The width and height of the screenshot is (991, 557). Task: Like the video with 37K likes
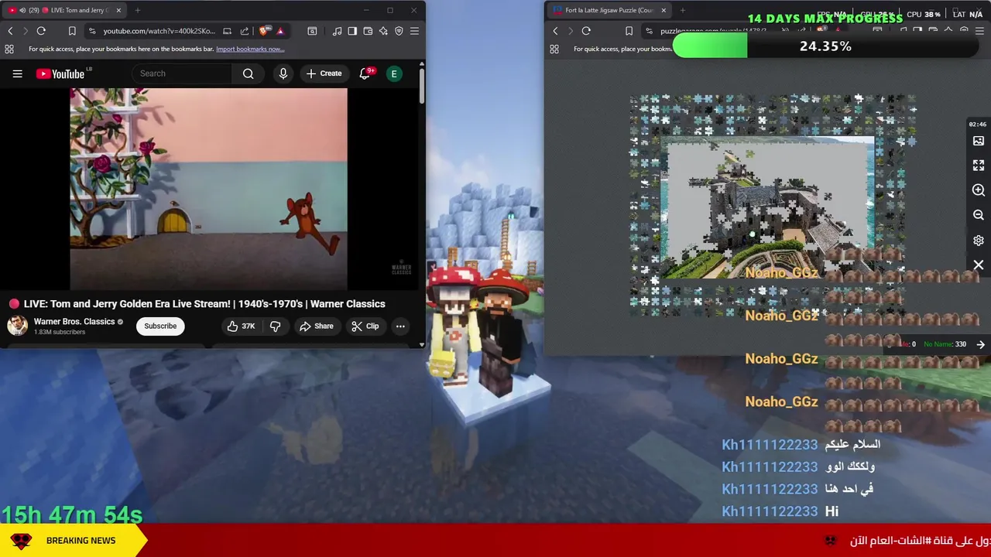(x=241, y=326)
